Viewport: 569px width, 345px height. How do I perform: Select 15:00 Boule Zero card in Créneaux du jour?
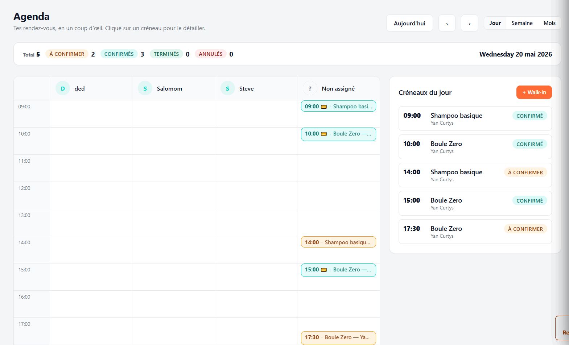coord(475,203)
